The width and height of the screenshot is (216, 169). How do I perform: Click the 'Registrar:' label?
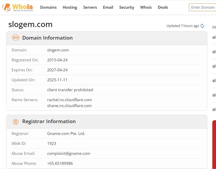coord(21,133)
